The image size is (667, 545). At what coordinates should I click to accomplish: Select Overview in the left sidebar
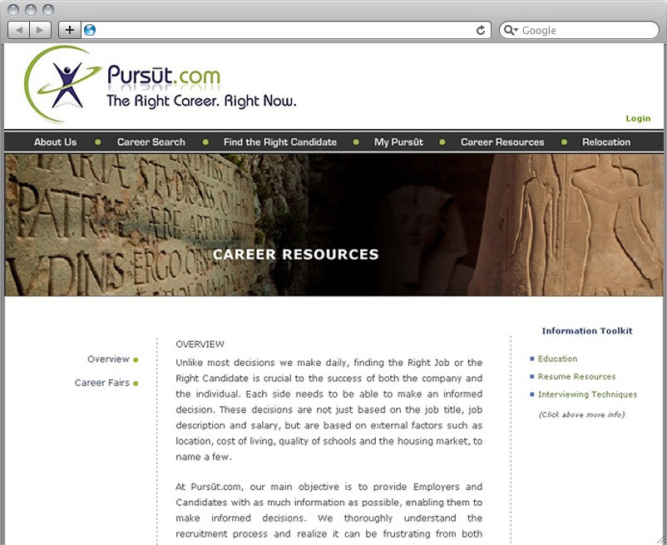pos(108,359)
